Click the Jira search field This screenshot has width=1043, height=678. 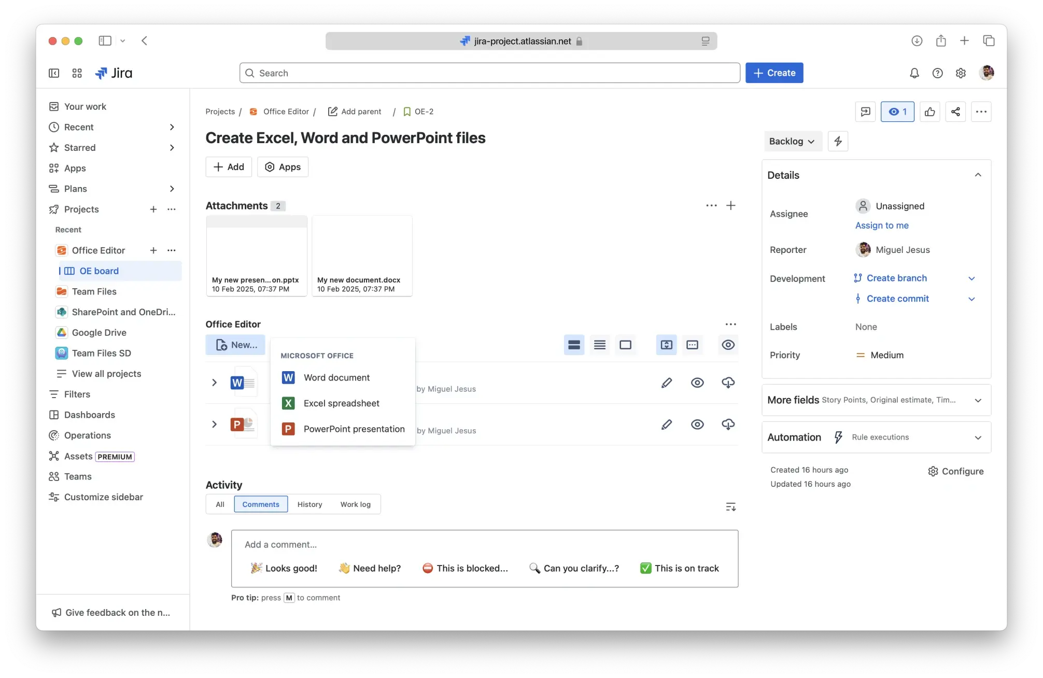[x=489, y=73]
